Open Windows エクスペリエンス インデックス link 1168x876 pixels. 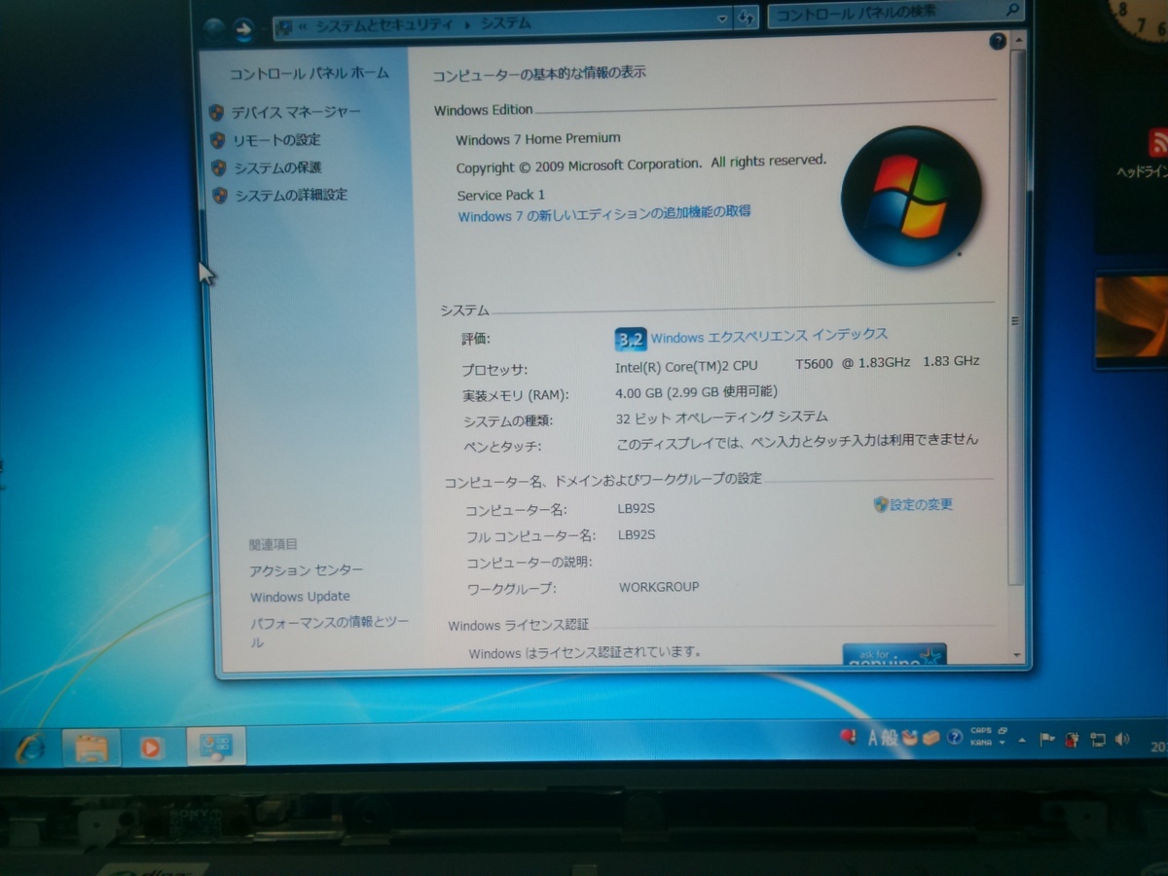coord(769,337)
